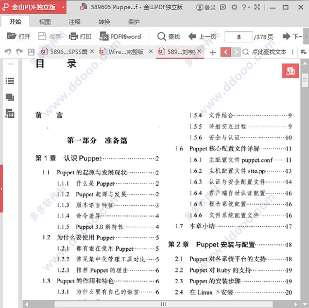The width and height of the screenshot is (309, 308).
Task: Show outline bookmarks panel in sidebar
Action: tap(10, 81)
